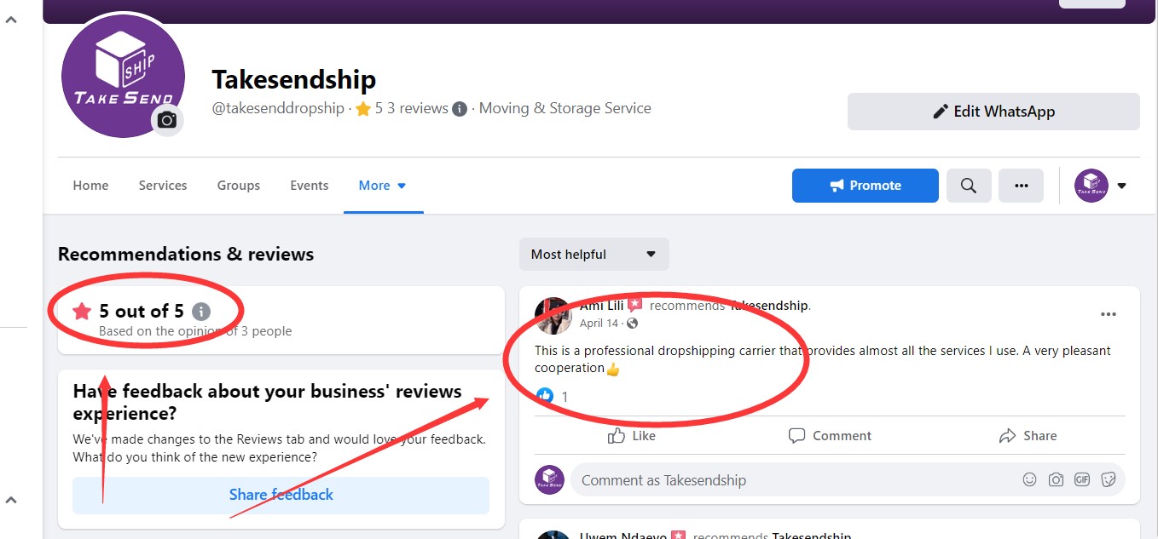The height and width of the screenshot is (539, 1158).
Task: Open the page avatar next to dropdown arrow
Action: [1091, 186]
